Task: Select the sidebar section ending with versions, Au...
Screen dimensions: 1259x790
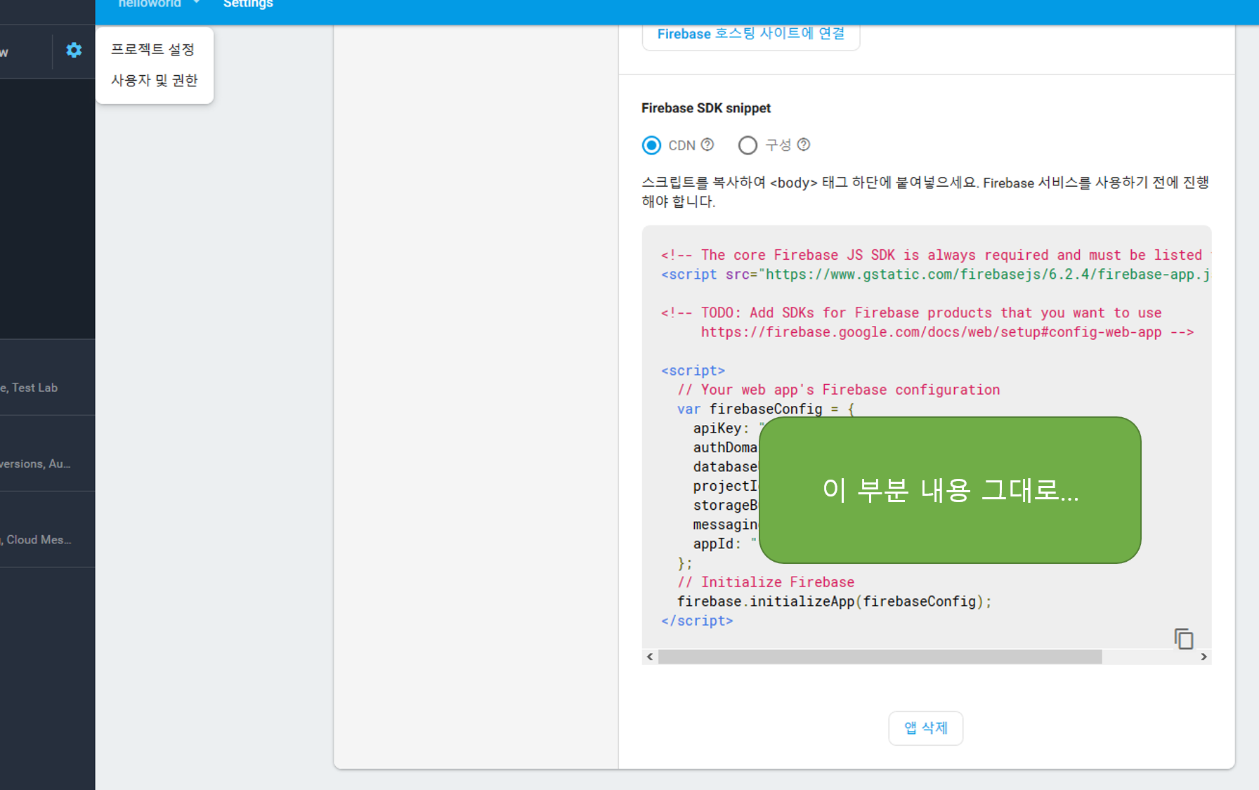Action: pos(47,454)
